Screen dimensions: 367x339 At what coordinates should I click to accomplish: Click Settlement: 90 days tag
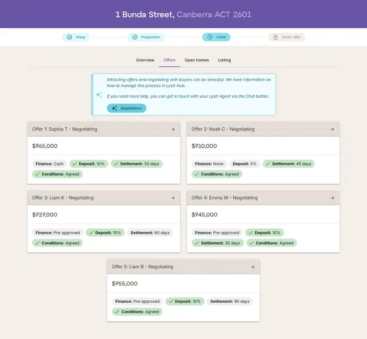click(230, 302)
